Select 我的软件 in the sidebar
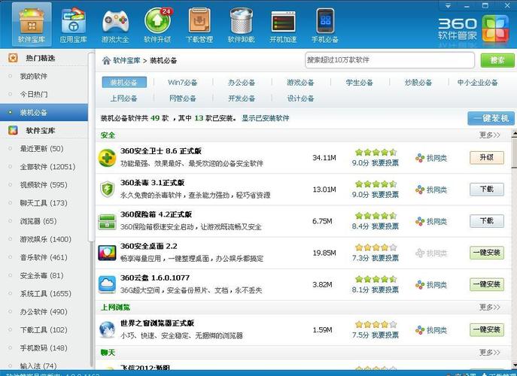 [x=34, y=76]
